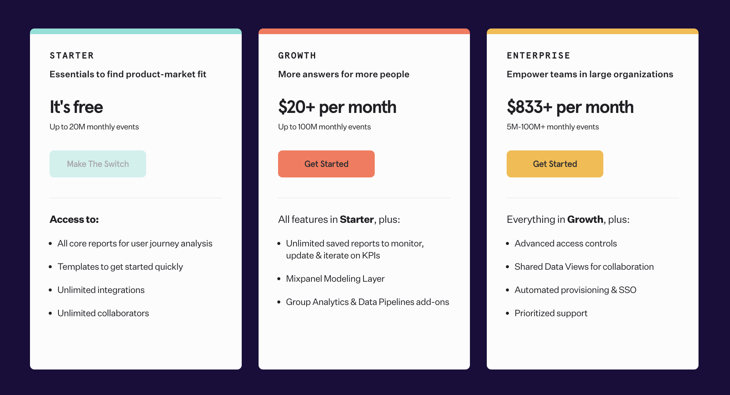
Task: Click the "$20+ per month" price
Action: click(337, 107)
